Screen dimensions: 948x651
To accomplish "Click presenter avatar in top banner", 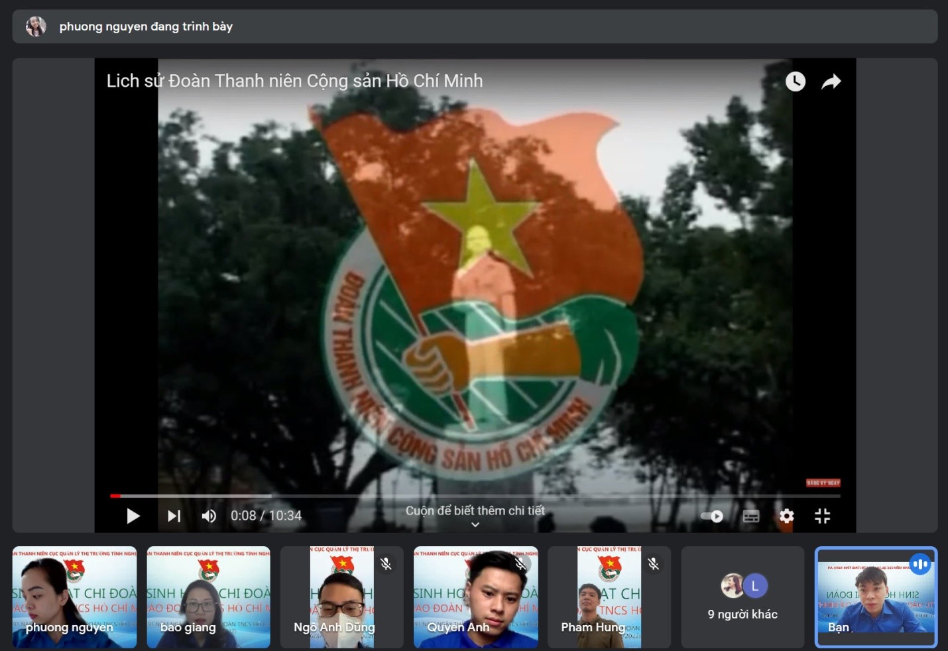I will coord(36,27).
